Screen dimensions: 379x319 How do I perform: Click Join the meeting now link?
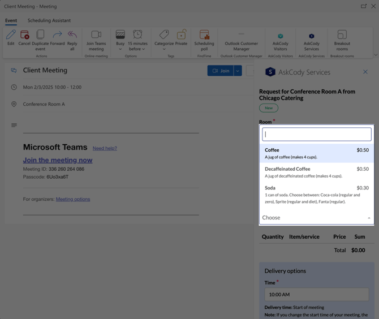point(58,160)
